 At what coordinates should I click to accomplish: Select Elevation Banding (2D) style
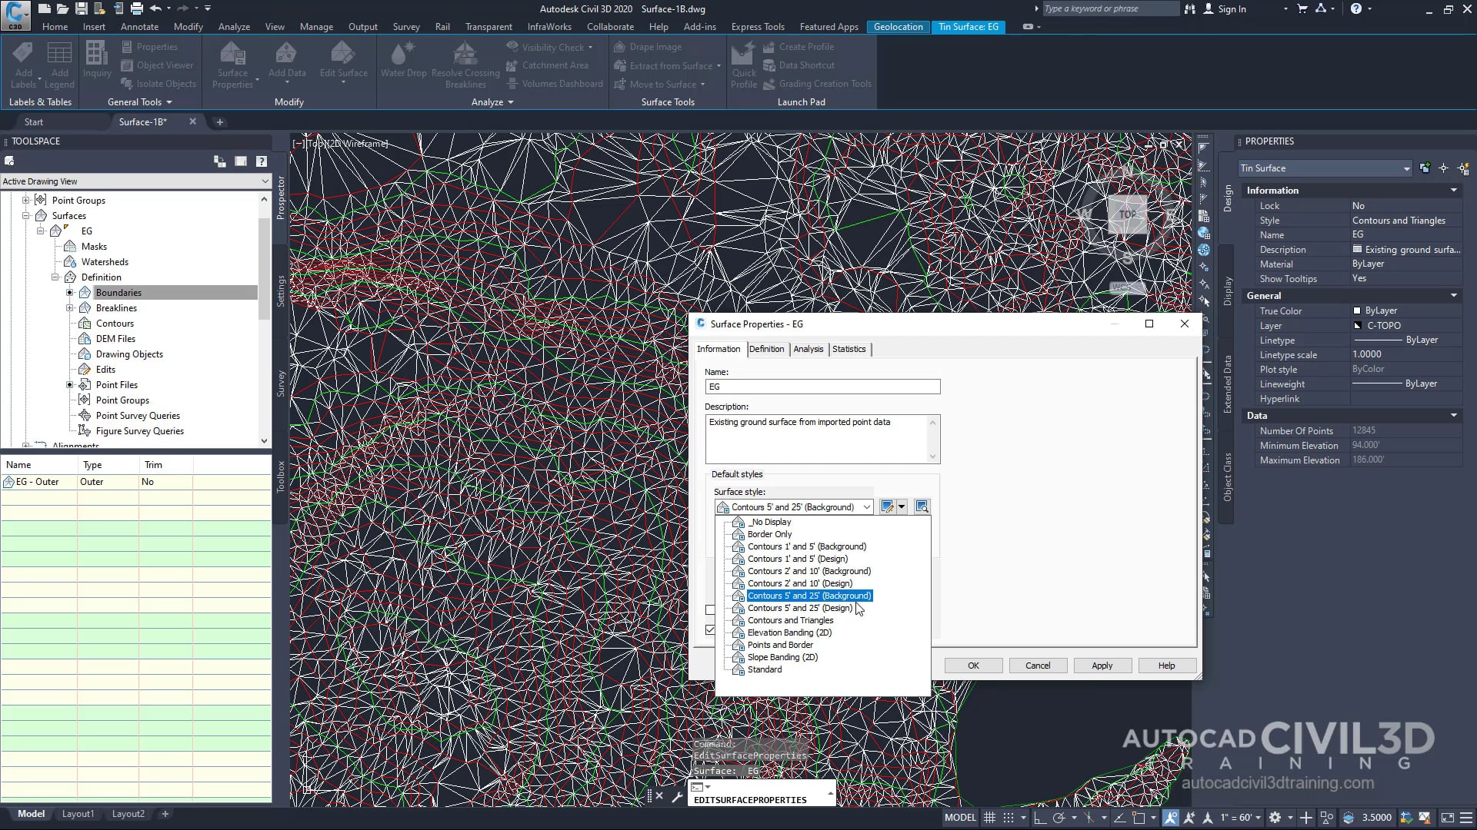789,632
